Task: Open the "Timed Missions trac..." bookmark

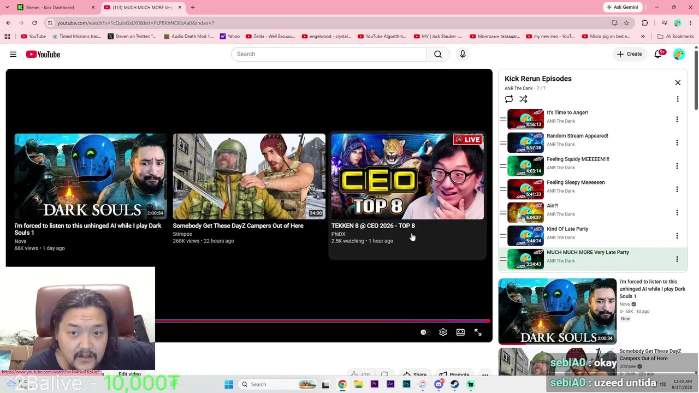Action: tap(76, 37)
